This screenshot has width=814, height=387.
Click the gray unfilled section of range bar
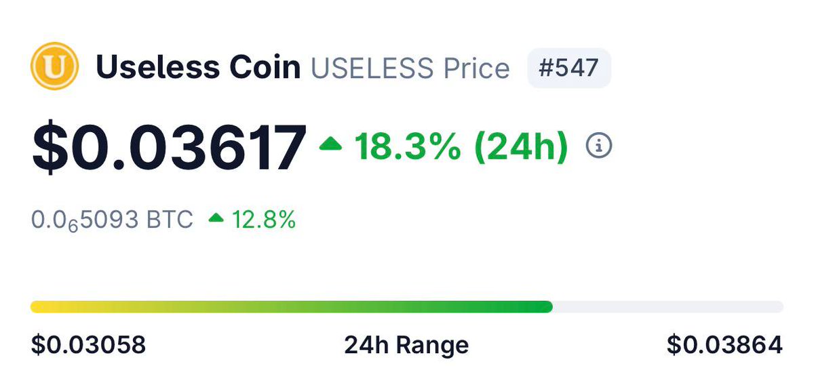tap(668, 307)
